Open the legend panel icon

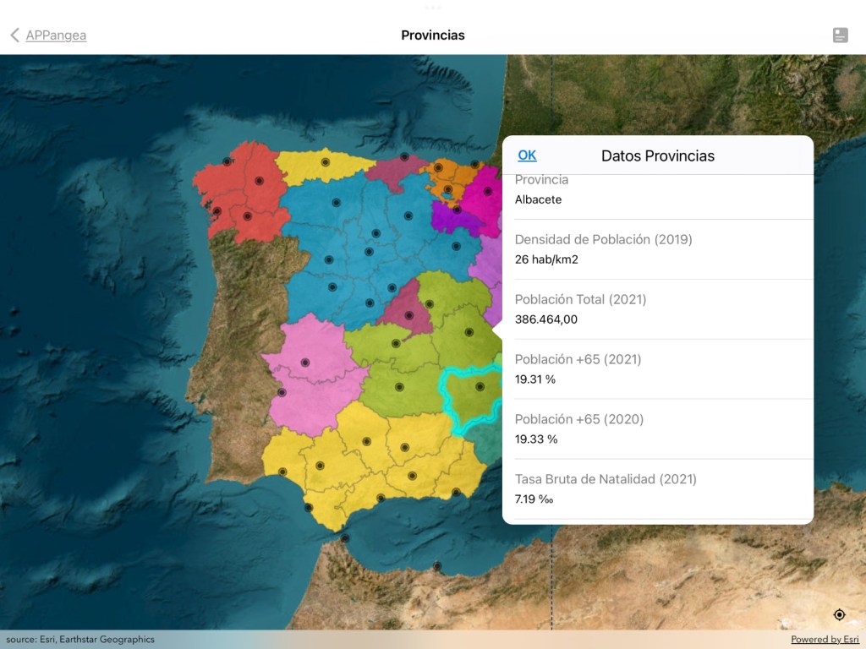(x=840, y=35)
